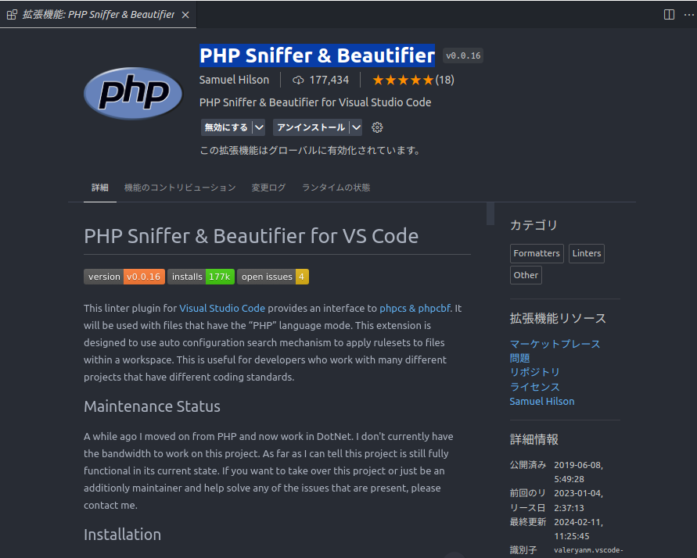Expand the 無効にする dropdown arrow

(259, 127)
